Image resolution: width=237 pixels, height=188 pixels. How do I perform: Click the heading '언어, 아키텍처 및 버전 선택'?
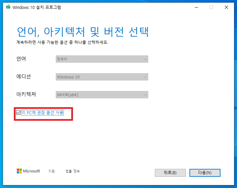[83, 32]
